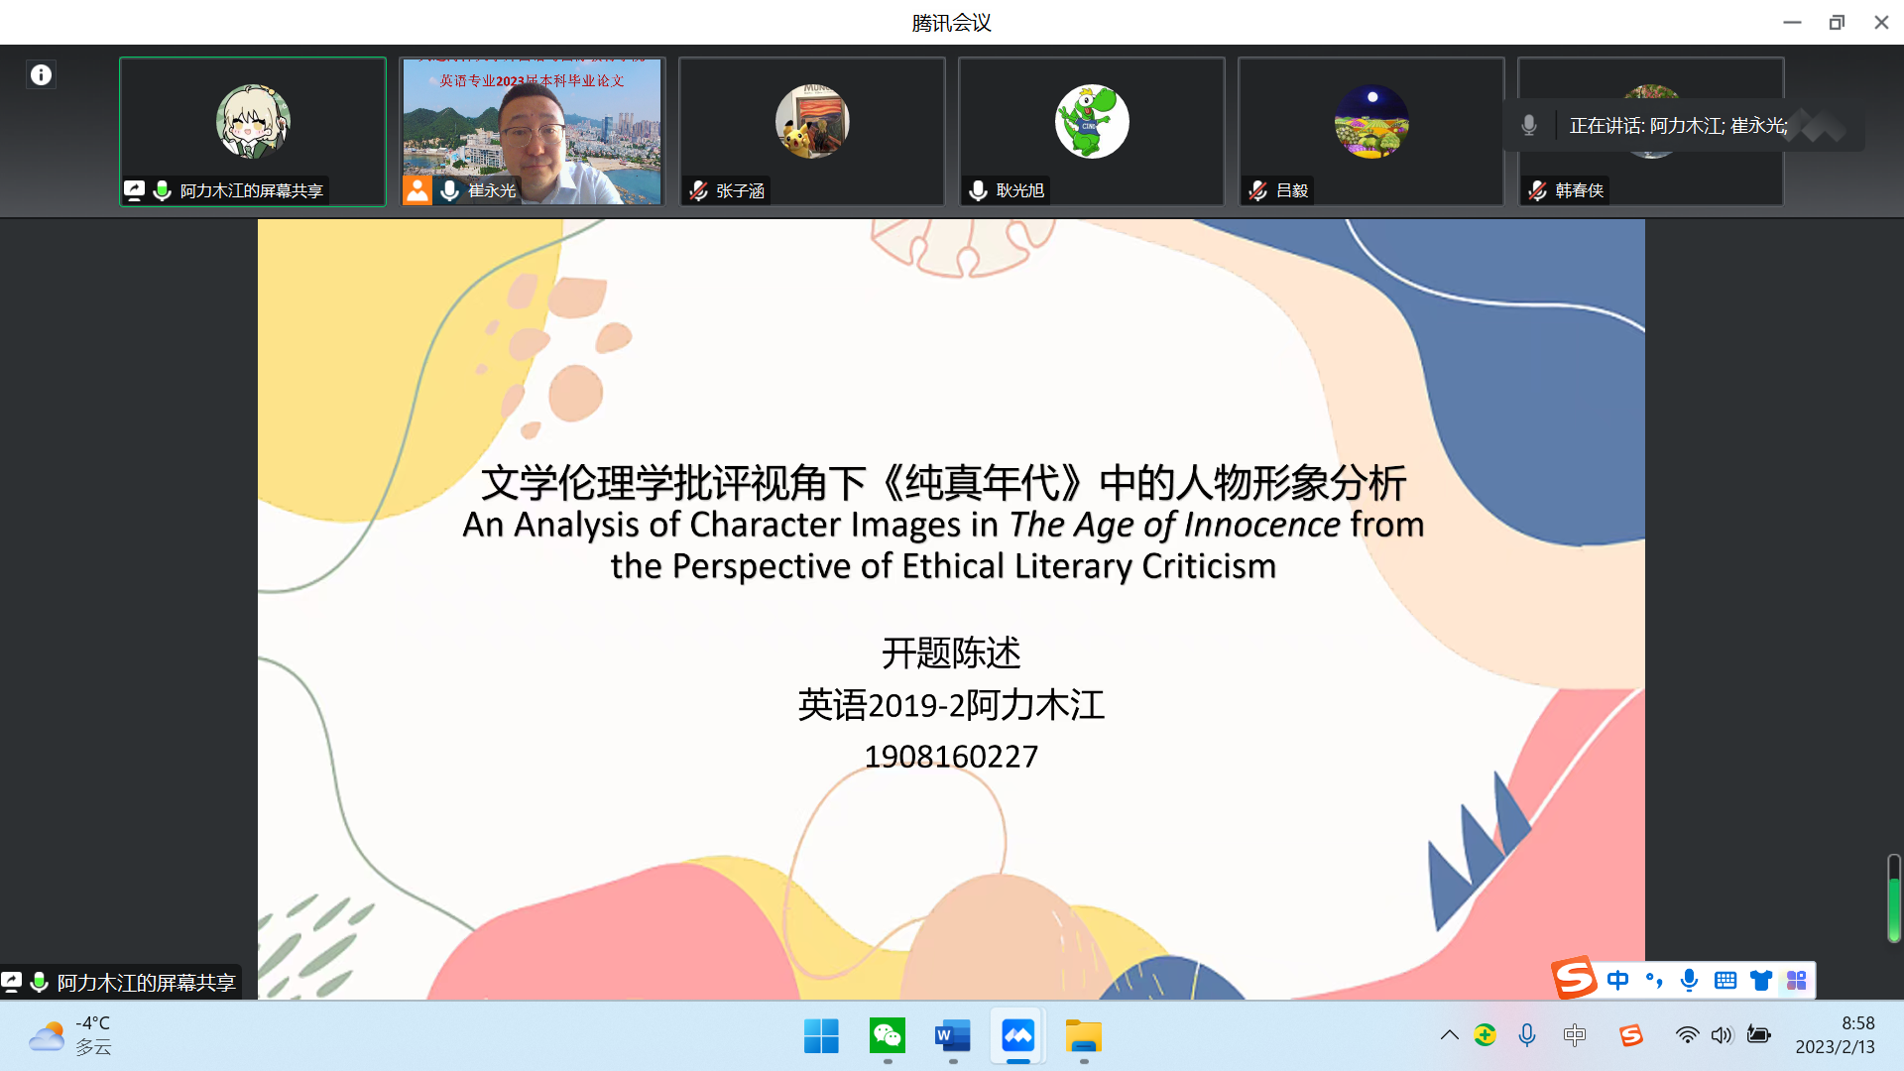
Task: Toggle Sogou punctuation mode
Action: click(x=1653, y=981)
